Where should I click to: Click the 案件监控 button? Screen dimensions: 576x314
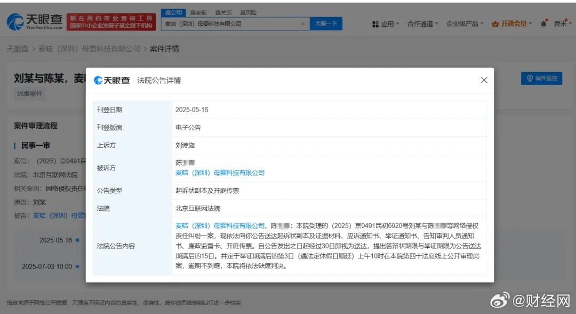[541, 78]
